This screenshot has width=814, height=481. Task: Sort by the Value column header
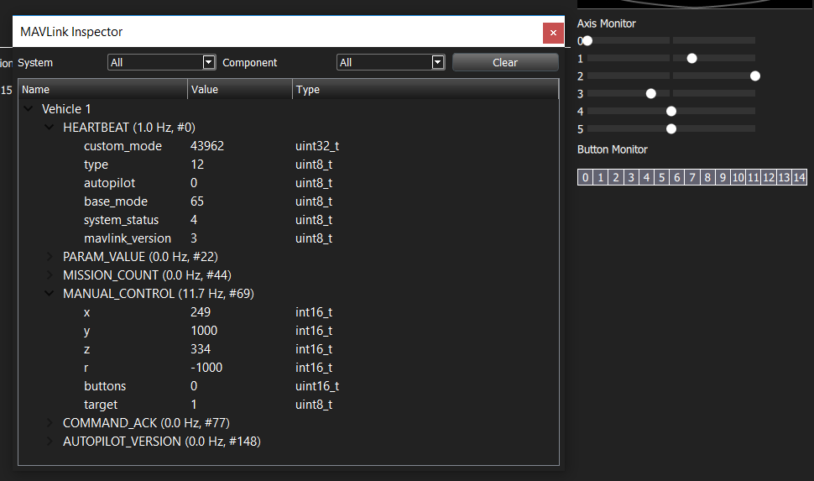click(240, 89)
